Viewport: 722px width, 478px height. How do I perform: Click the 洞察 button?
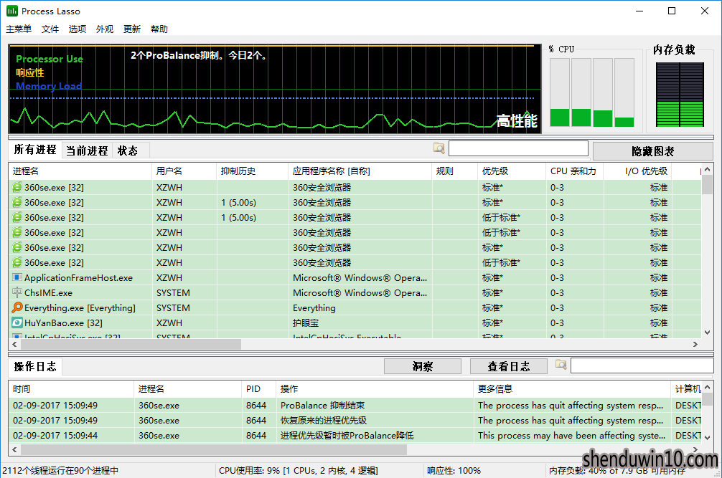point(423,366)
